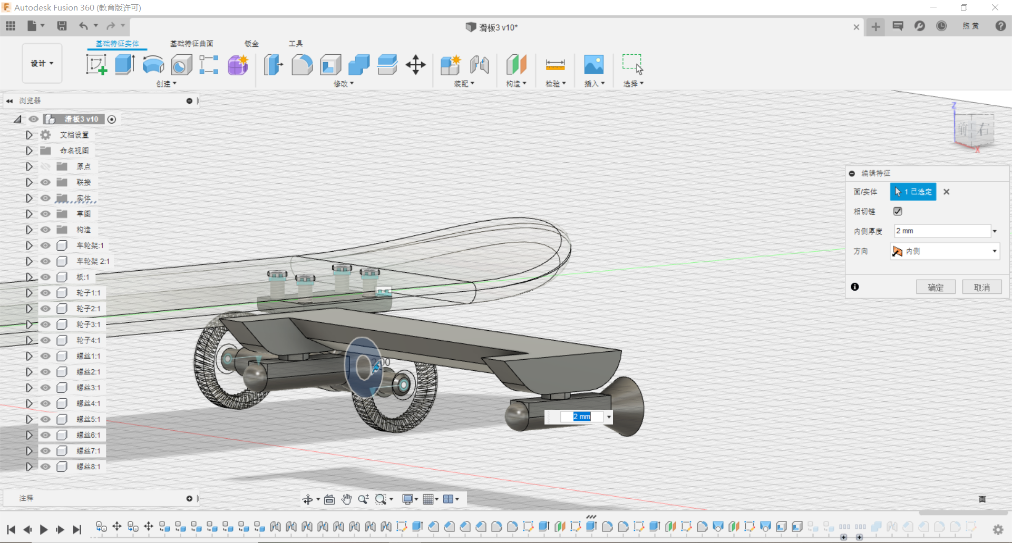Toggle the 相切链 checkbox
This screenshot has width=1012, height=543.
(x=898, y=211)
